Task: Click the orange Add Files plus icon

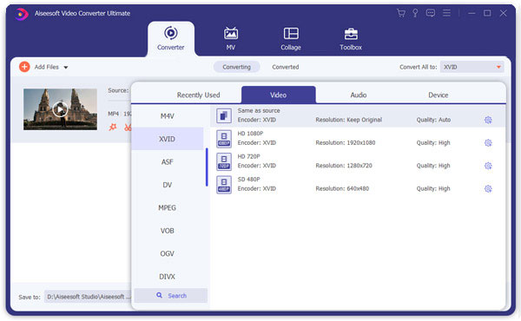Action: (24, 67)
